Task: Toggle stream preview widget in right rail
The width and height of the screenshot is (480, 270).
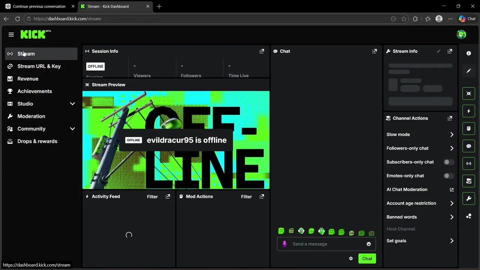Action: (469, 93)
